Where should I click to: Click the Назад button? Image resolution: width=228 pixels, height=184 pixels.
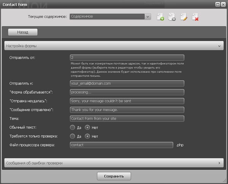pyautogui.click(x=22, y=32)
